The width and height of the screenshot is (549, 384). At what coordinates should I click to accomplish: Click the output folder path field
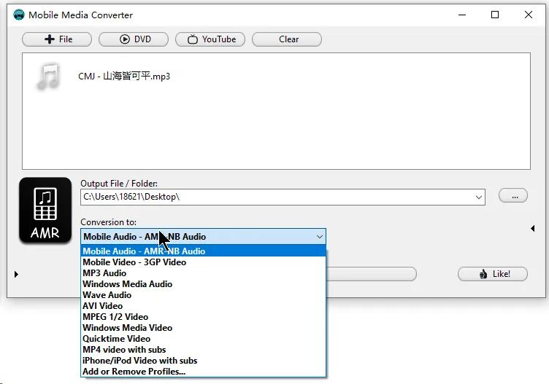[277, 197]
